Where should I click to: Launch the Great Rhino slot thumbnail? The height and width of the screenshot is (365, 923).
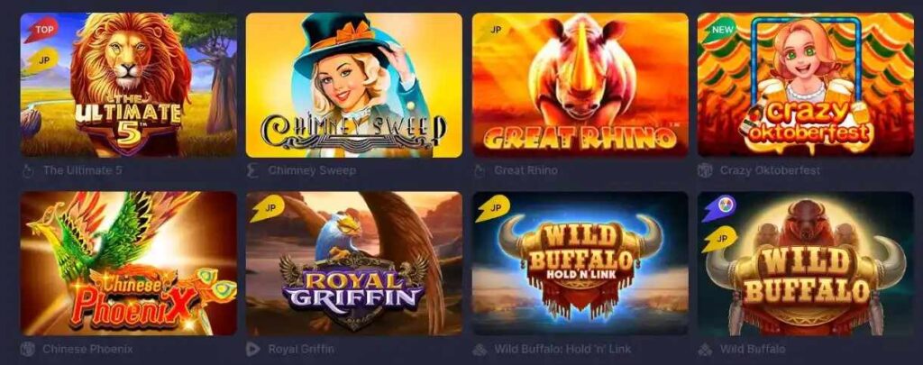[580, 85]
